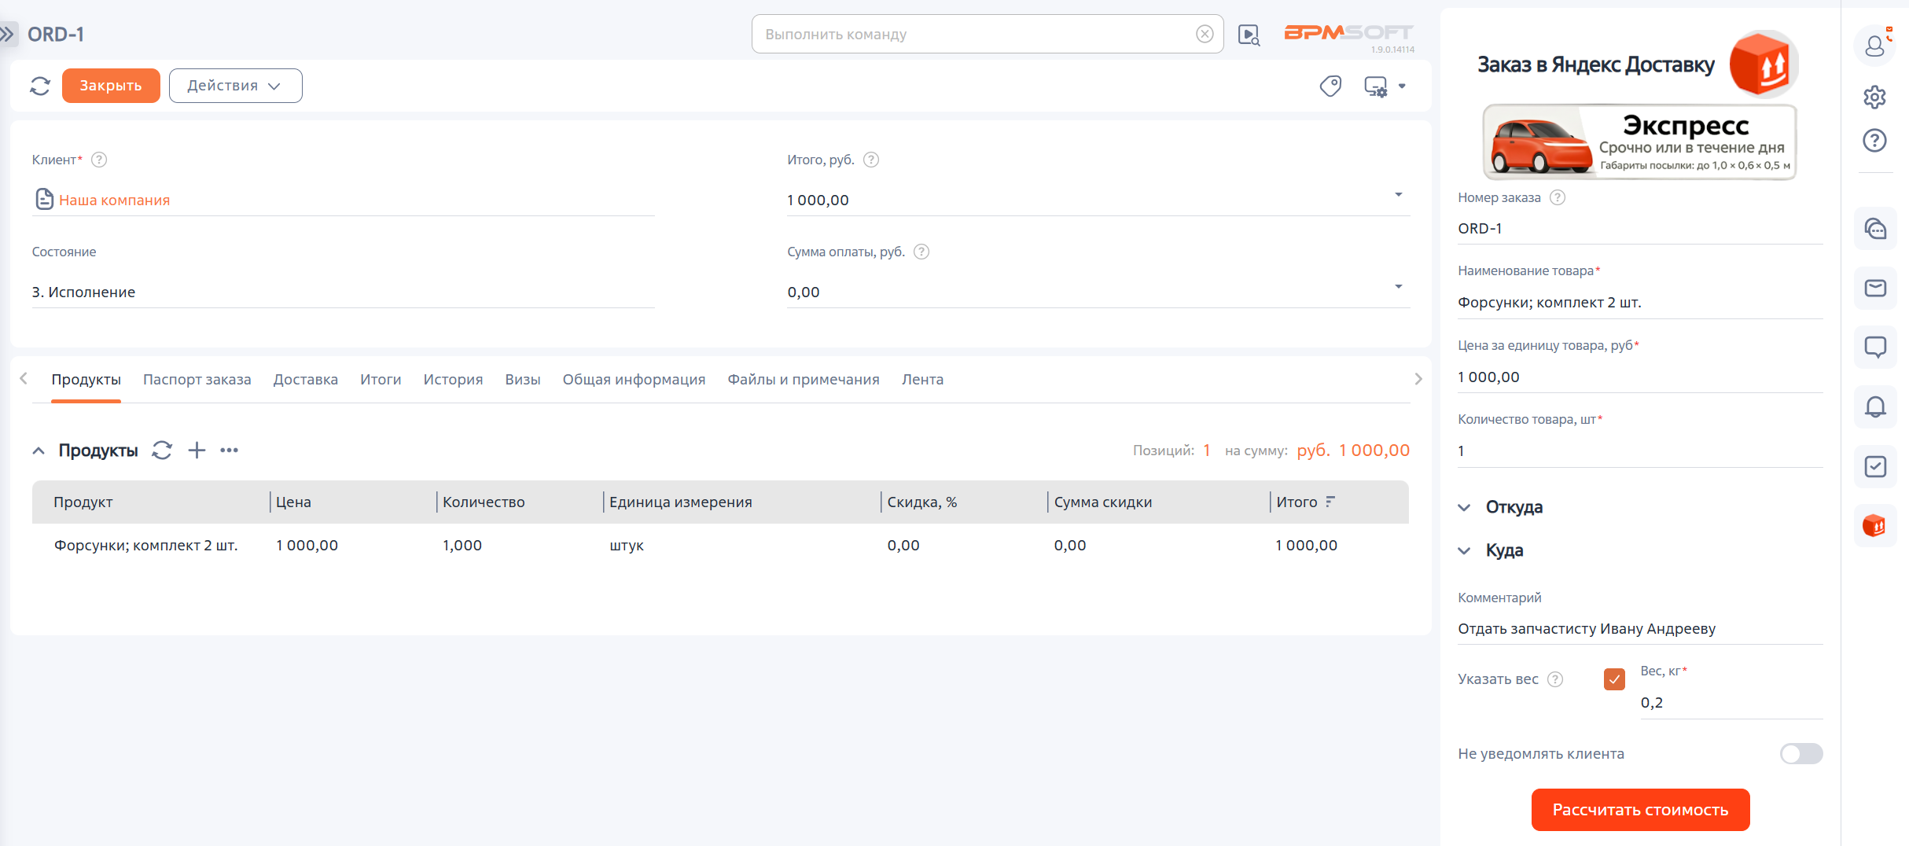Open the feed message icon in sidebar
Image resolution: width=1909 pixels, height=846 pixels.
pos(1876,347)
